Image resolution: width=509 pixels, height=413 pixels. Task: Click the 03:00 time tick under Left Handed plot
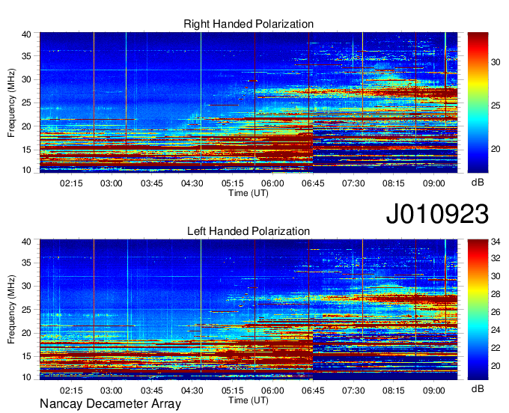pos(112,391)
